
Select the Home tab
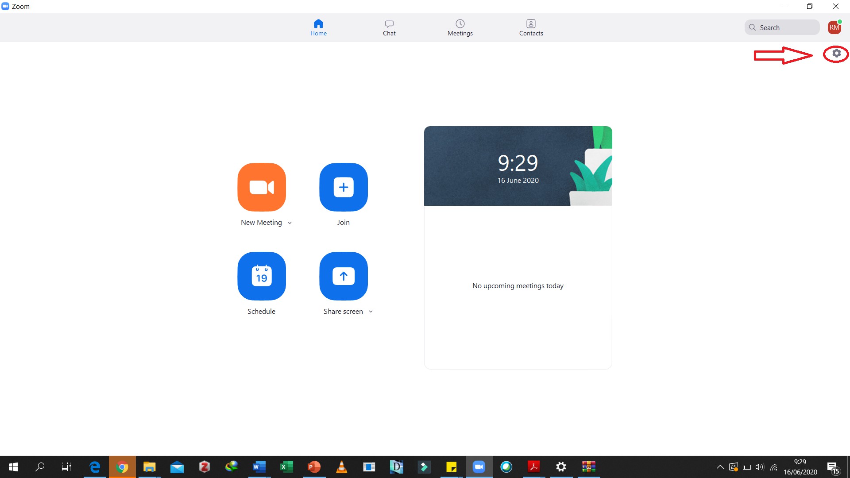click(318, 27)
